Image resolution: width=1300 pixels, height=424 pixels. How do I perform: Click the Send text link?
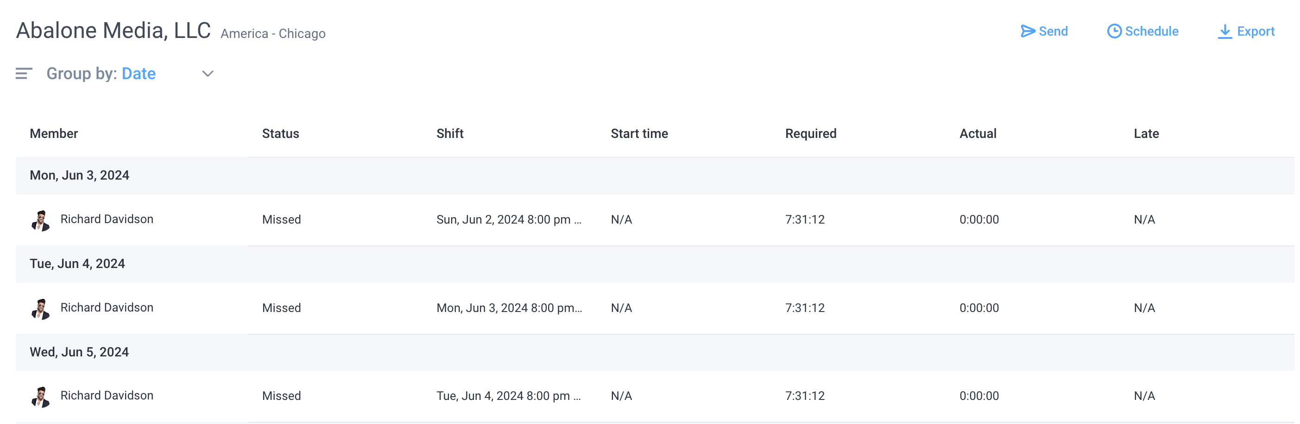(1053, 31)
